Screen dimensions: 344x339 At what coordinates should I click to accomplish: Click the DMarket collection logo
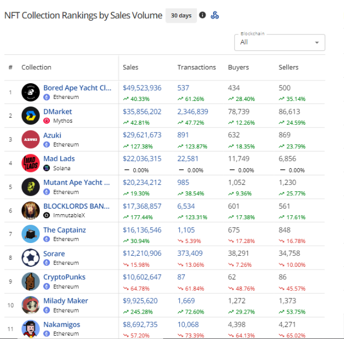[x=31, y=115]
